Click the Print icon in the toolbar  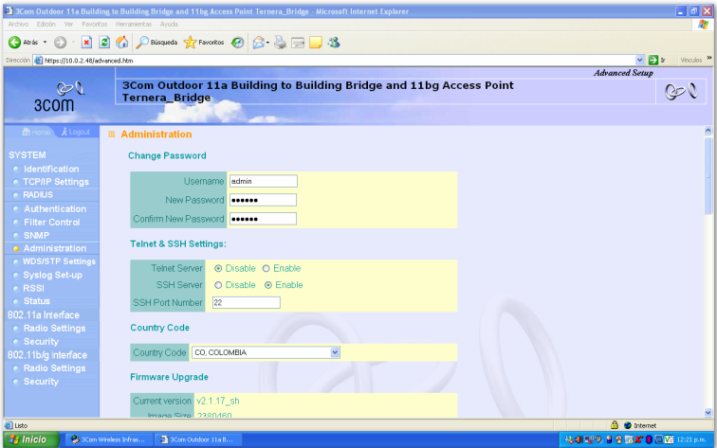(x=280, y=43)
